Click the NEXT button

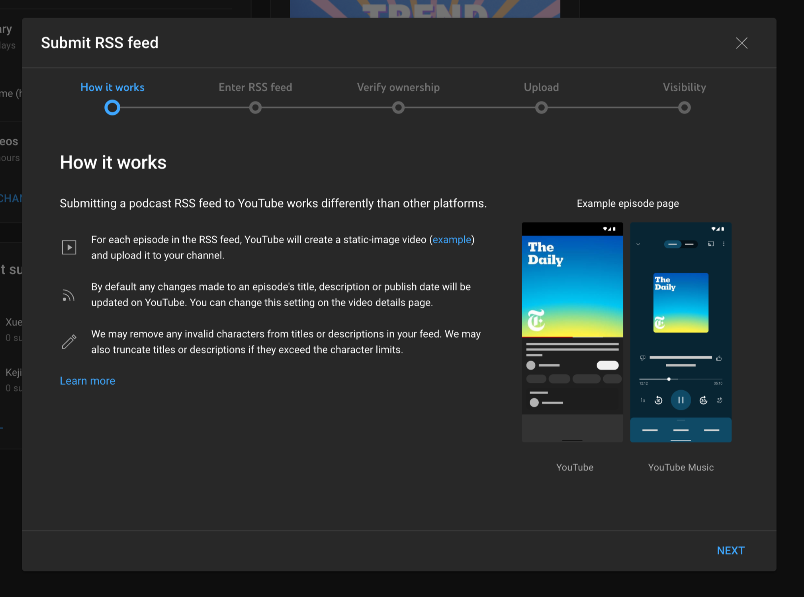point(730,550)
